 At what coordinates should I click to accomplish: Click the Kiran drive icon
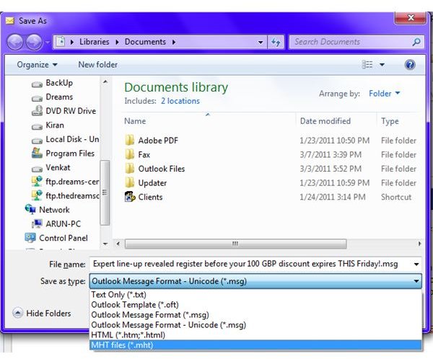[37, 126]
